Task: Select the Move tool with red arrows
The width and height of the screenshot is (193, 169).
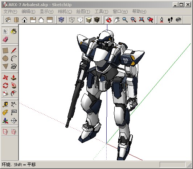Action: tap(5, 77)
